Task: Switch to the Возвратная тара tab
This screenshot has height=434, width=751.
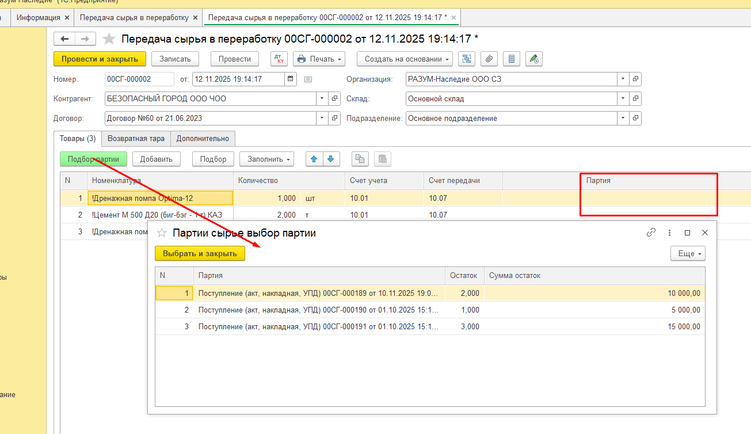Action: [136, 138]
